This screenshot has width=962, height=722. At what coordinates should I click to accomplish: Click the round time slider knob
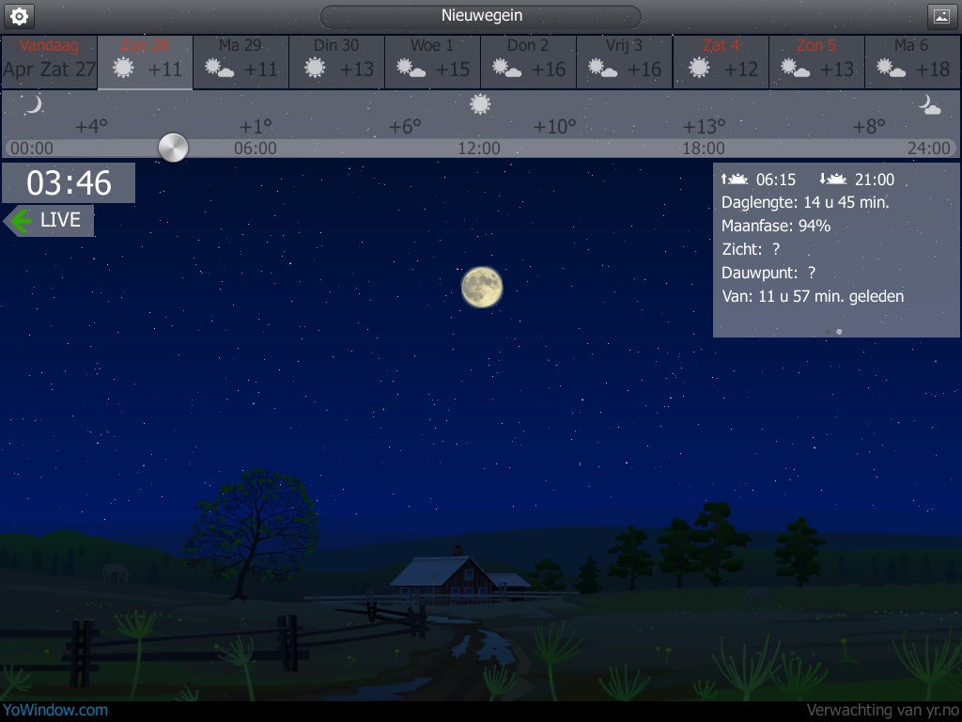173,148
